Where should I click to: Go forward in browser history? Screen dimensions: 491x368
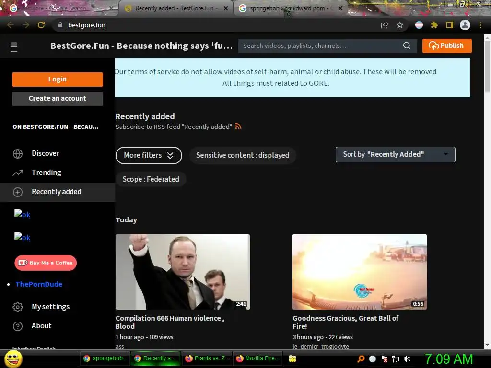click(26, 25)
